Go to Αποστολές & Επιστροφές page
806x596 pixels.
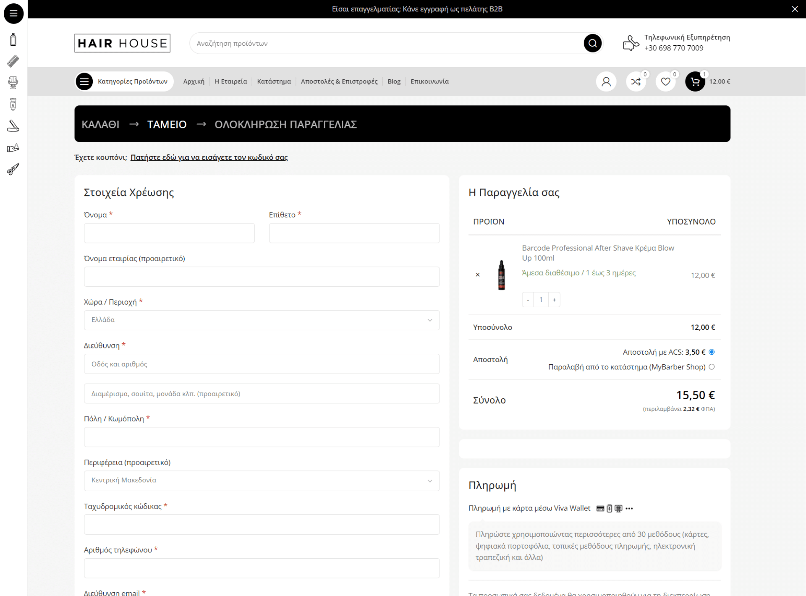(x=339, y=81)
